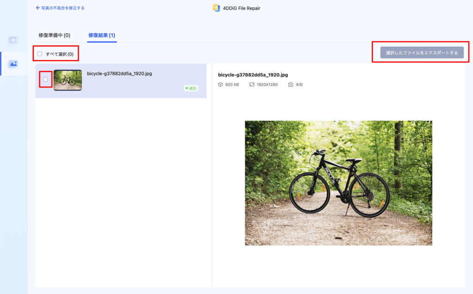The image size is (473, 294).
Task: Switch to 修復結果 (1) tab
Action: point(102,35)
